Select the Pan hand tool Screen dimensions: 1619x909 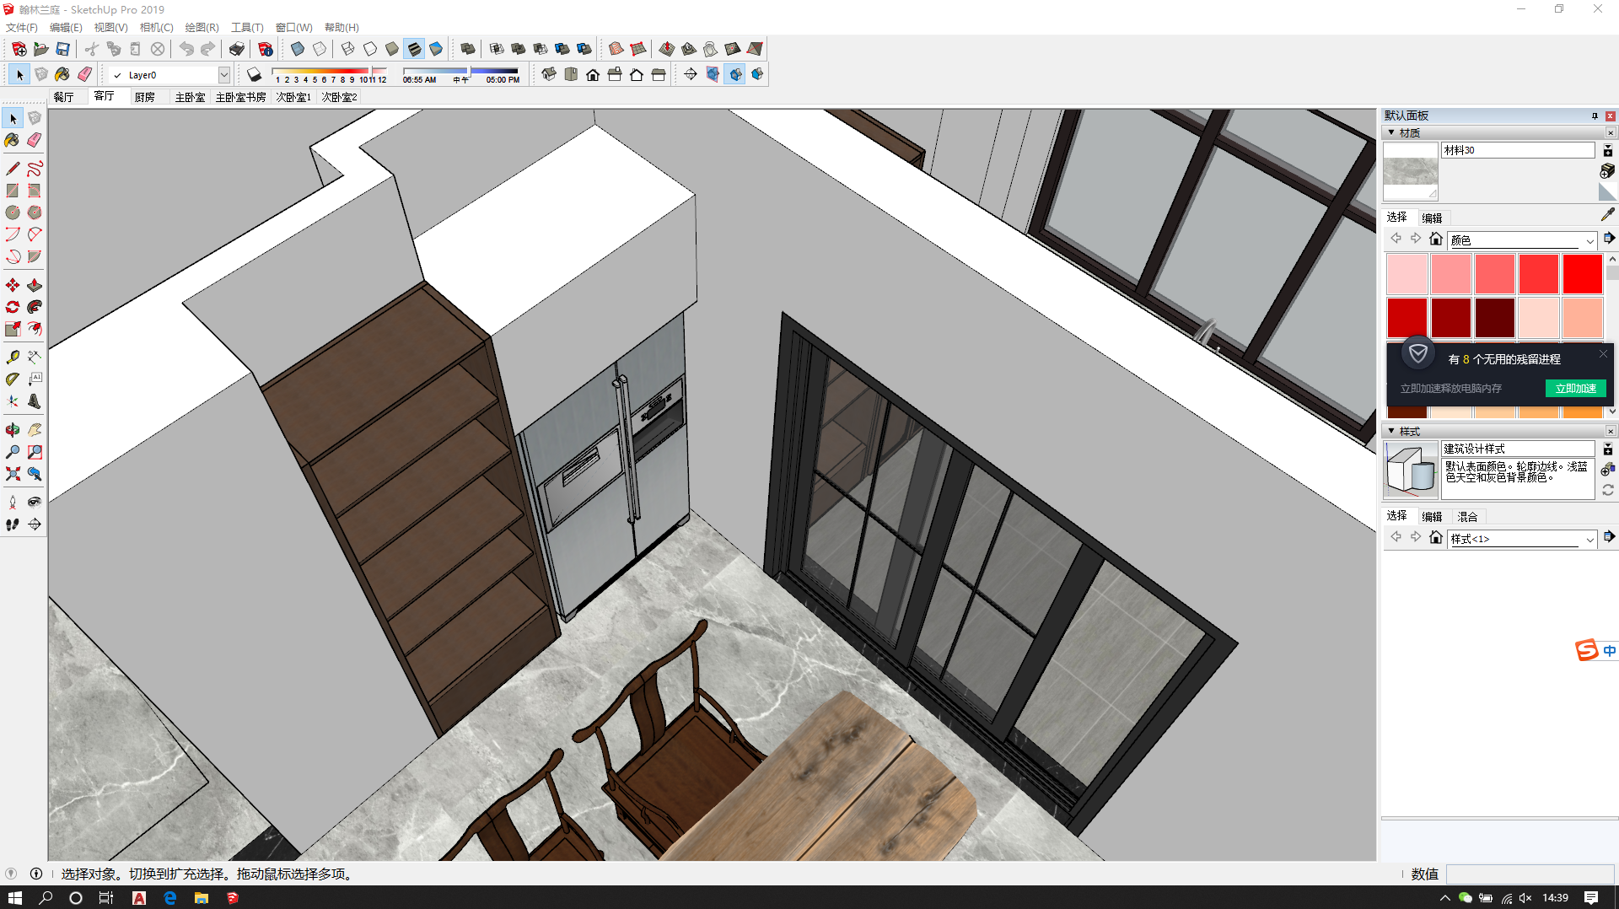(x=35, y=430)
